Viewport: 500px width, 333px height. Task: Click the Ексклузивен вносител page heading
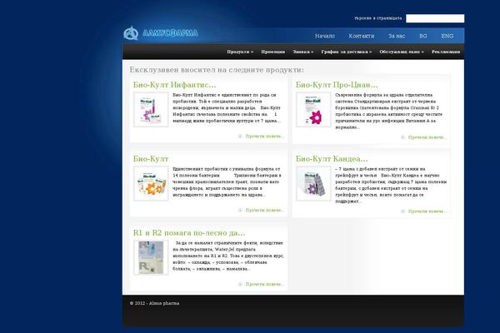pos(217,70)
